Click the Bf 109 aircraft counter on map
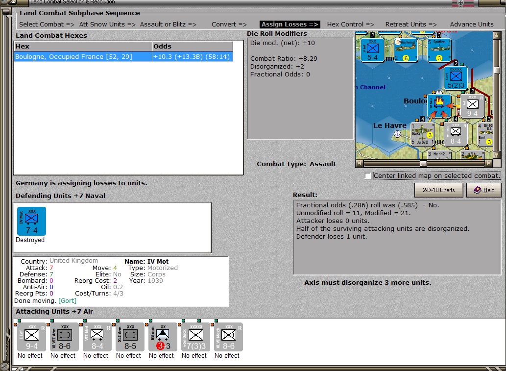The height and width of the screenshot is (371, 506). coord(485,134)
